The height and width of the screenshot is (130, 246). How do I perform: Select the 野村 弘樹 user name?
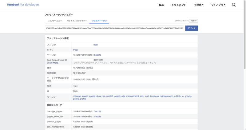[99, 60]
